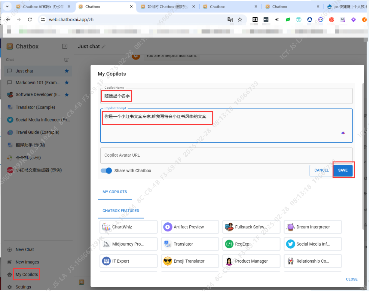Open My Copilots in sidebar
The width and height of the screenshot is (369, 291).
pyautogui.click(x=27, y=274)
